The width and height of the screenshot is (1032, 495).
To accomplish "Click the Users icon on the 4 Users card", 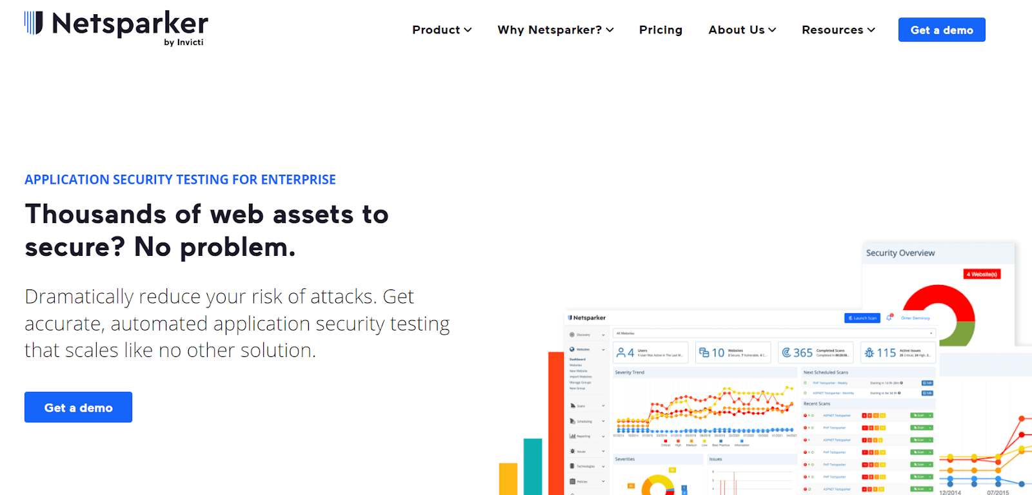I will [x=620, y=353].
